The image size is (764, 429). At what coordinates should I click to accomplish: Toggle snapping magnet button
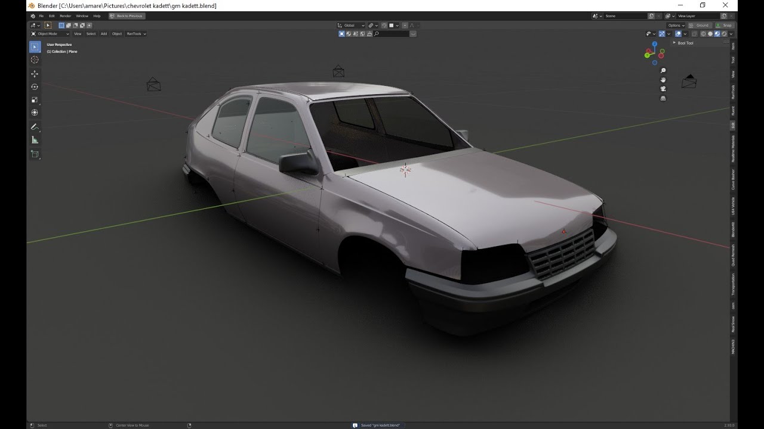[384, 26]
